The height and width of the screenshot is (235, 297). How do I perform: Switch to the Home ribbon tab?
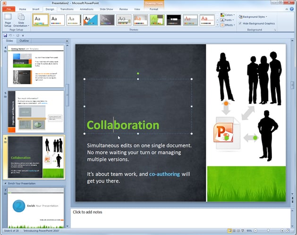[x=23, y=9]
